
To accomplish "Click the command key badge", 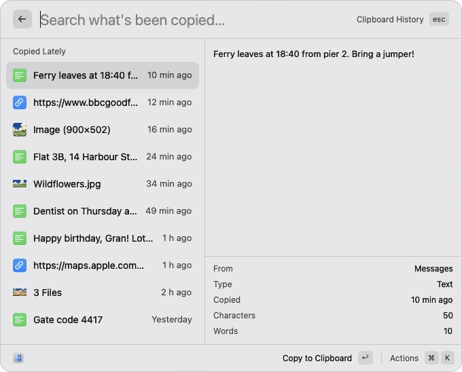I will [431, 358].
